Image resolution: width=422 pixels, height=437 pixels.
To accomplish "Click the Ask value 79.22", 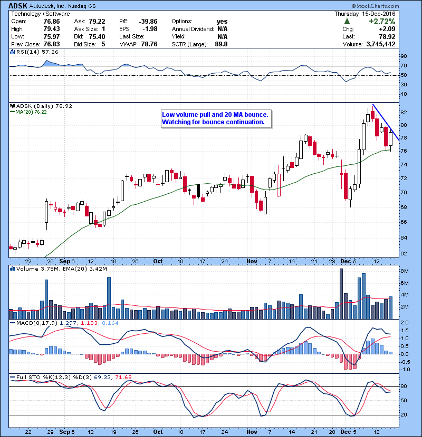I will [97, 22].
